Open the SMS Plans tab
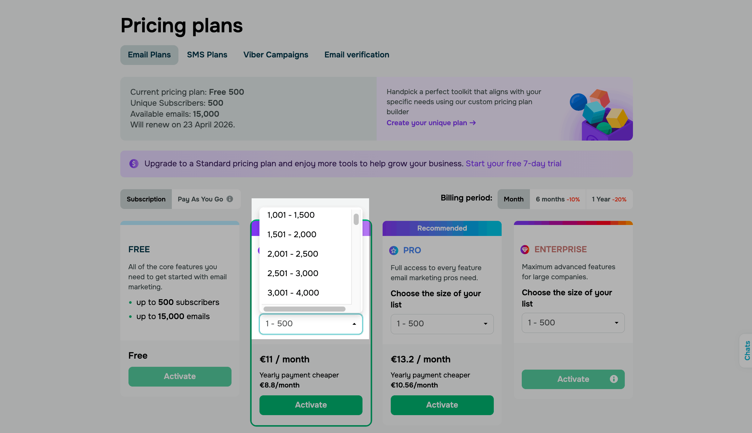Screen dimensions: 752x433 click(207, 55)
